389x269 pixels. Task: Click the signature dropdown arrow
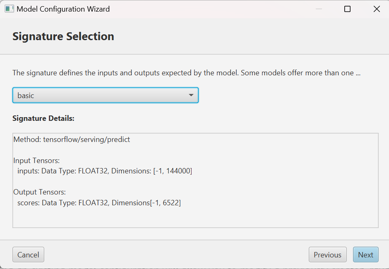point(191,95)
